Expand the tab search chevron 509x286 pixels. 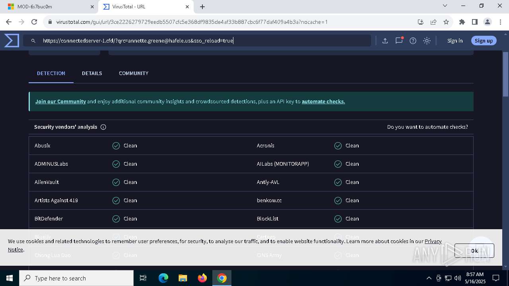445,6
